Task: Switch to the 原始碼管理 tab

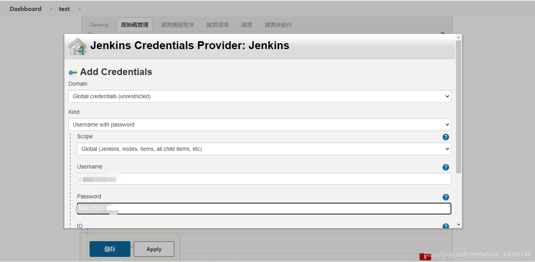Action: pos(135,25)
